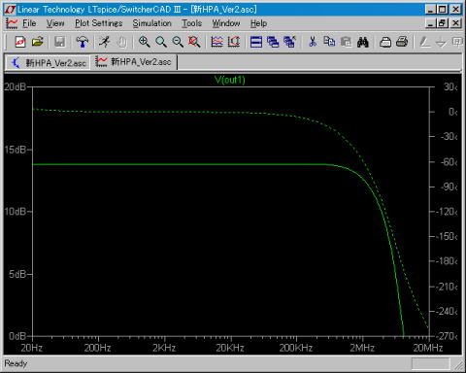The image size is (466, 373).
Task: Click the V(out1) trace label
Action: tap(230, 80)
